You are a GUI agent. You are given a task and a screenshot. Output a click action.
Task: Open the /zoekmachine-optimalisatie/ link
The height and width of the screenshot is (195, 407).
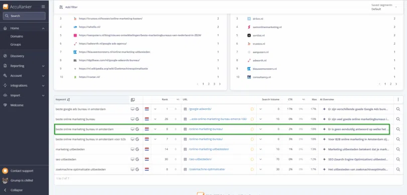coord(207,169)
